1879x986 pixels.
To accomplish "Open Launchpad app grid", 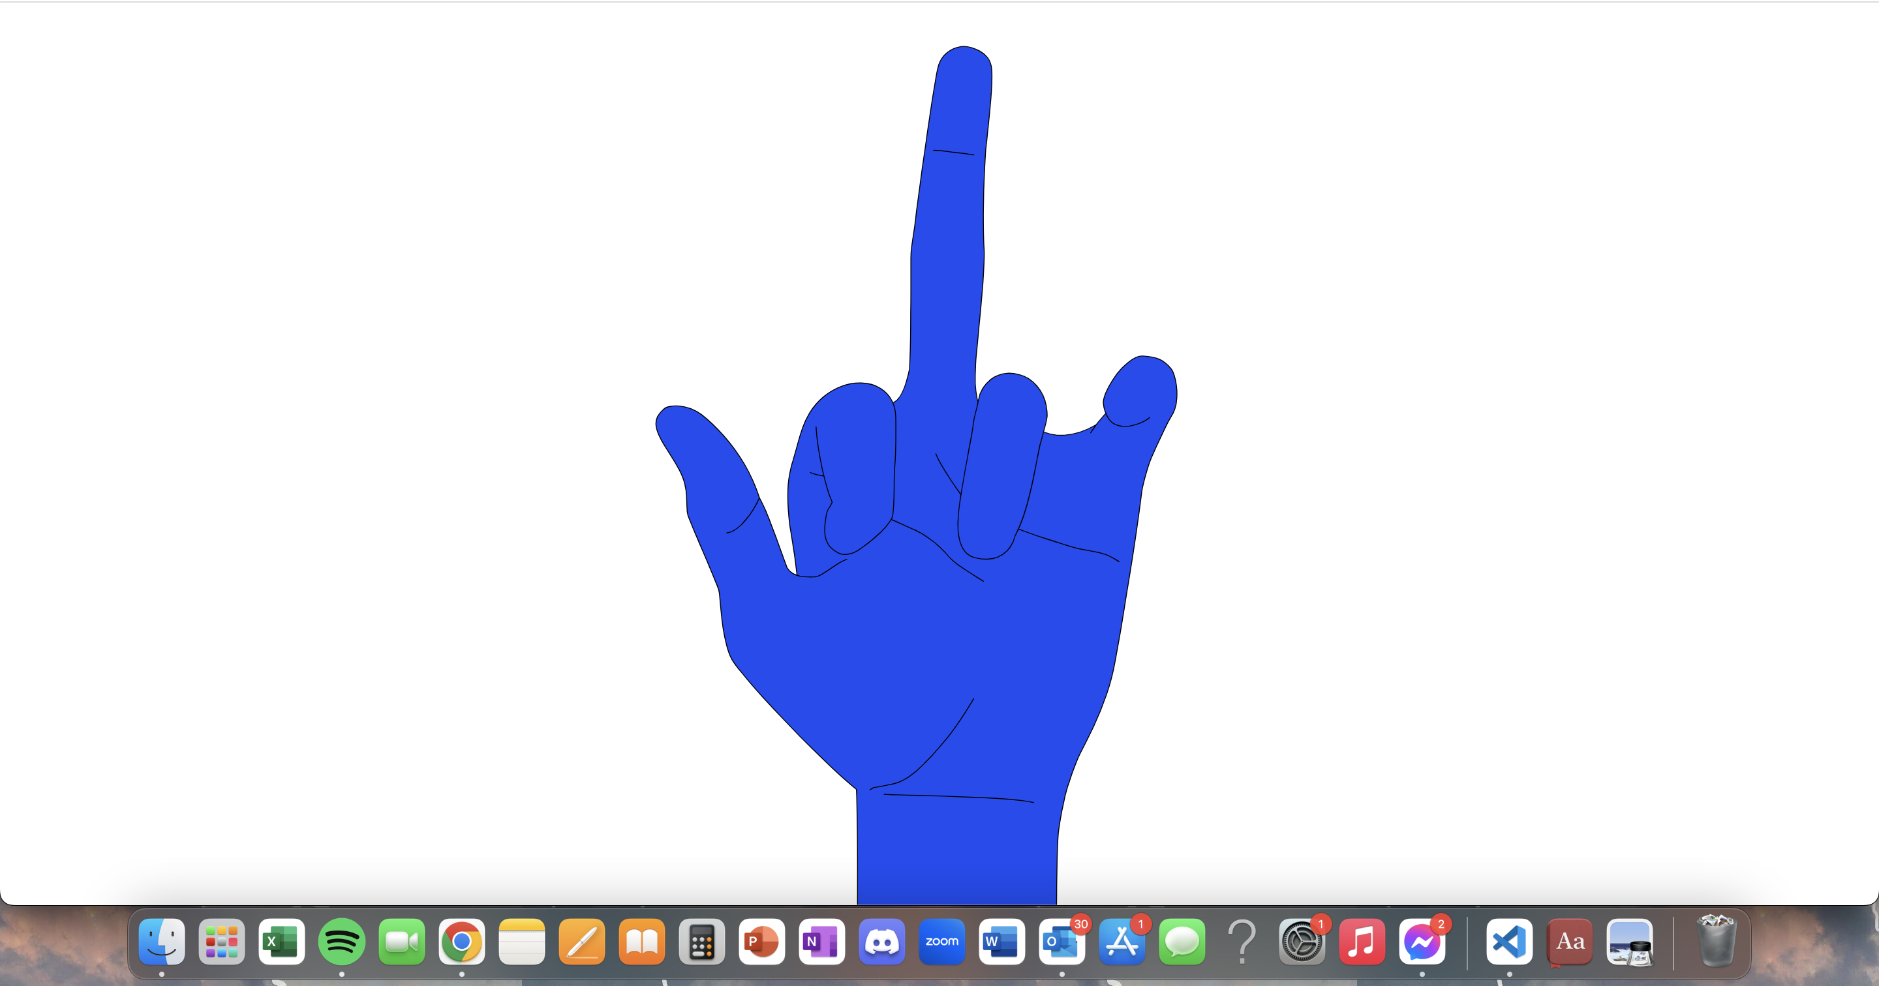I will (x=222, y=942).
